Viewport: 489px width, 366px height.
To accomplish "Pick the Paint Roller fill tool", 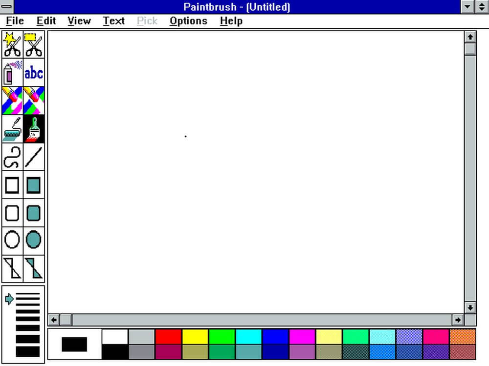I will click(x=12, y=129).
